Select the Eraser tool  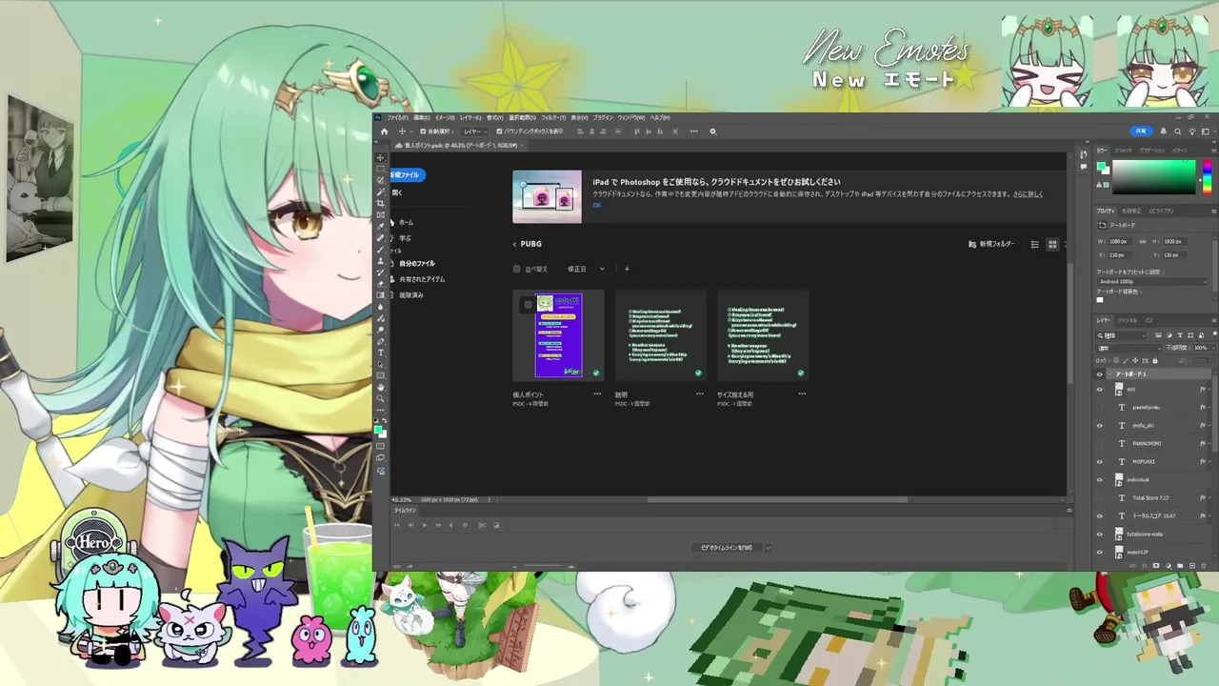tap(380, 283)
